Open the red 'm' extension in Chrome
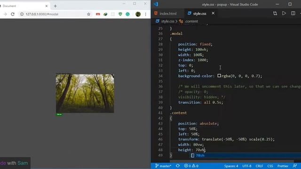Image resolution: width=301 pixels, height=169 pixels. point(98,14)
